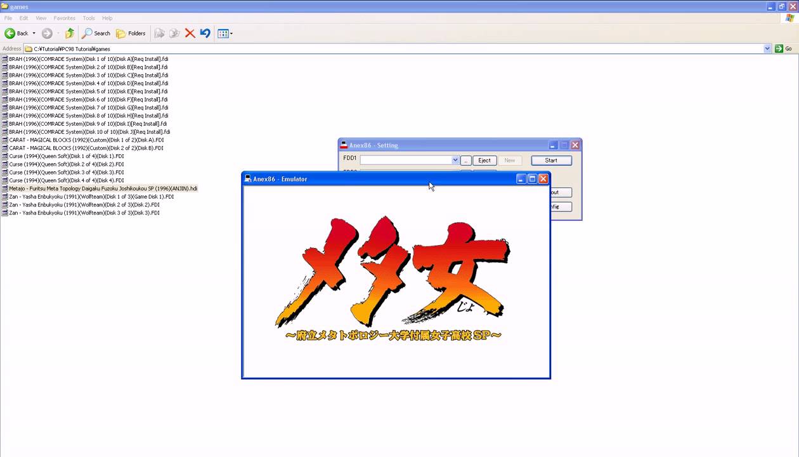Click the Anex86 Emulator title bar icon
Screen dimensions: 799x457
248,179
